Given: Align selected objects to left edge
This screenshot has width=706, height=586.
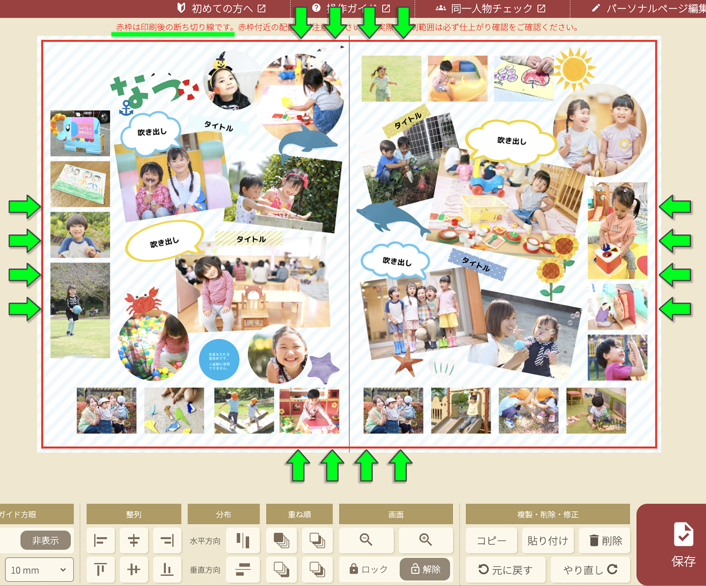Looking at the screenshot, I should click(101, 540).
